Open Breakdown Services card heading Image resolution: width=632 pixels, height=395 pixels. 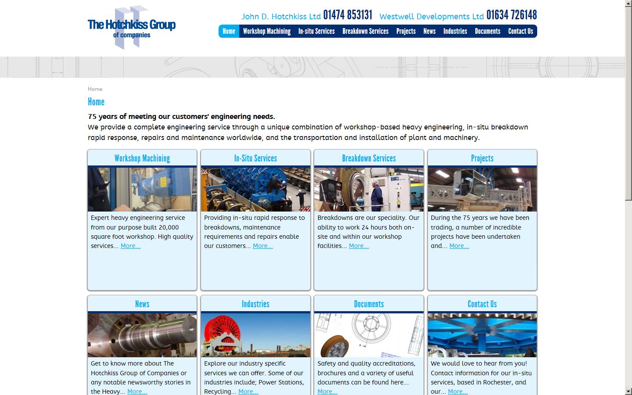coord(369,158)
